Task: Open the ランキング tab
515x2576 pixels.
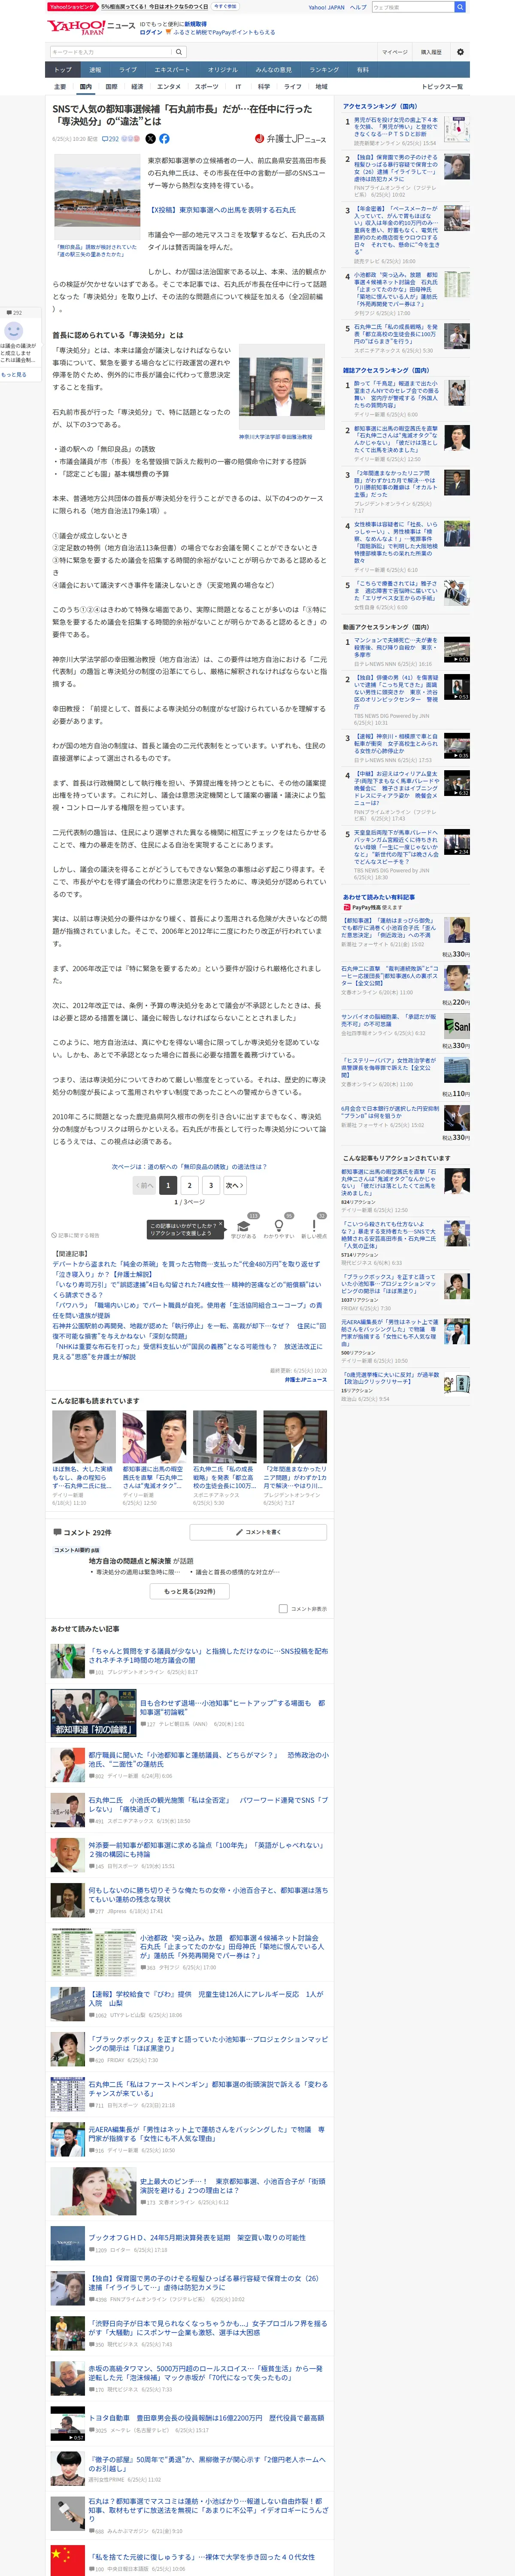Action: (323, 70)
